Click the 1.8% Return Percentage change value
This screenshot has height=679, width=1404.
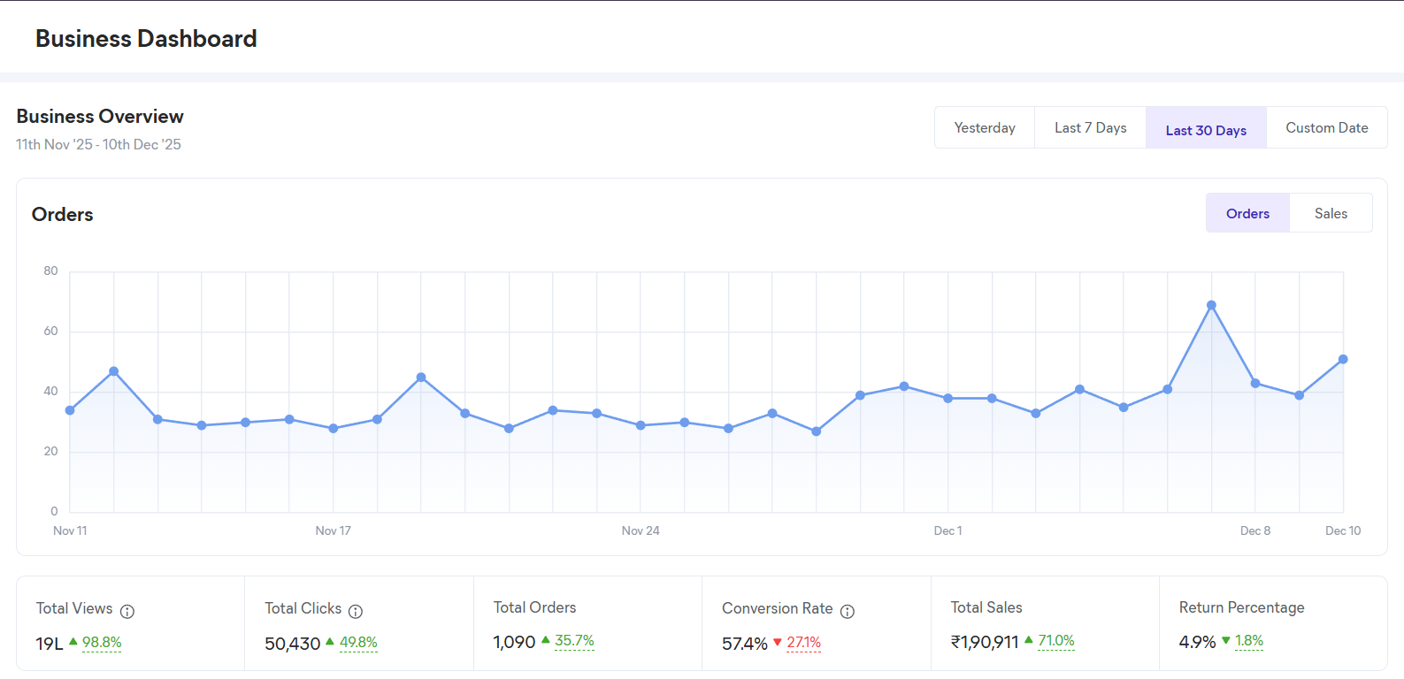[x=1248, y=641]
